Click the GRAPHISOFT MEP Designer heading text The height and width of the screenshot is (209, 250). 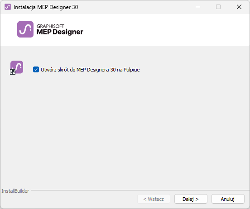point(60,29)
